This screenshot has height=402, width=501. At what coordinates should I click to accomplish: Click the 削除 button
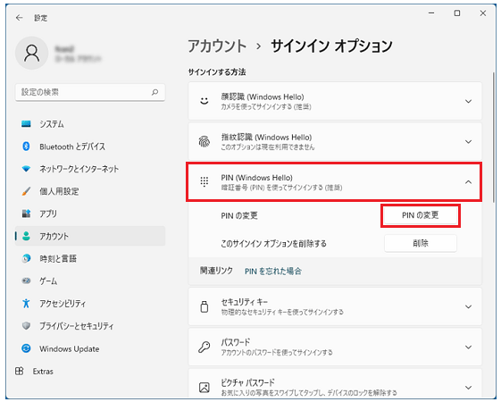pyautogui.click(x=420, y=244)
